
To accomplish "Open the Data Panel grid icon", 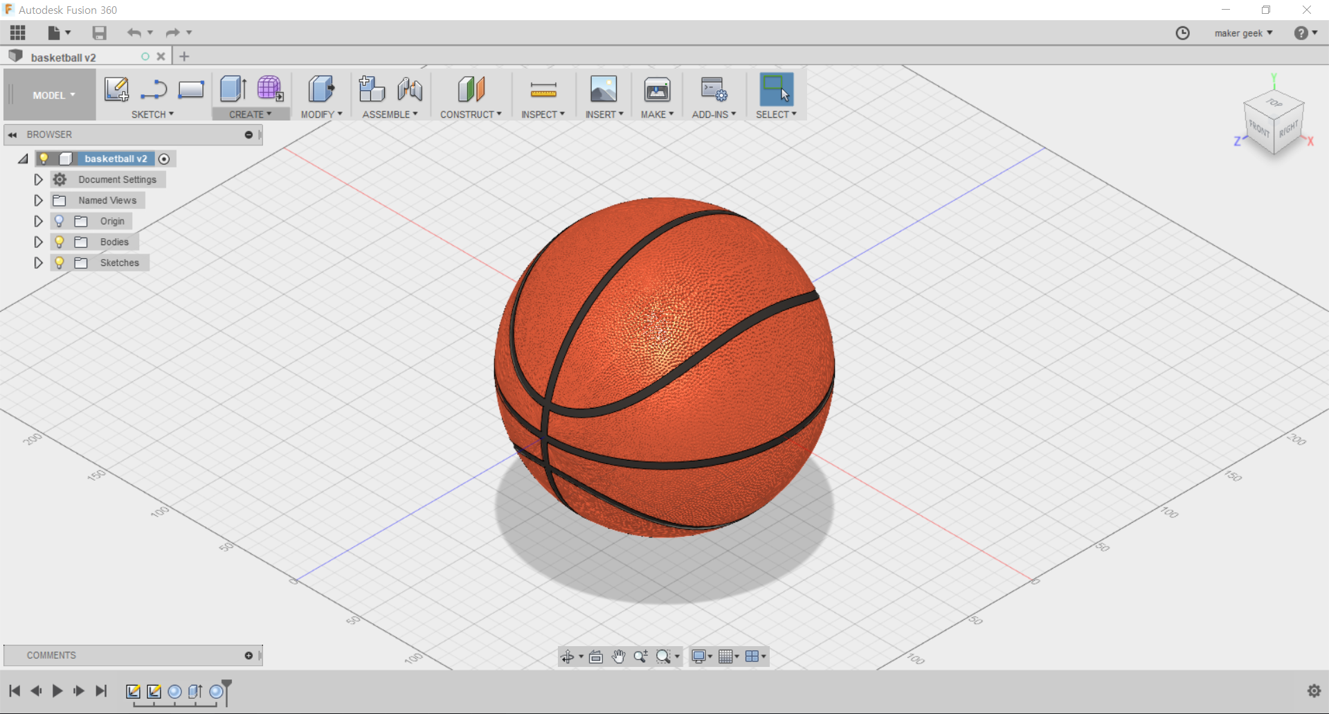I will pyautogui.click(x=18, y=33).
